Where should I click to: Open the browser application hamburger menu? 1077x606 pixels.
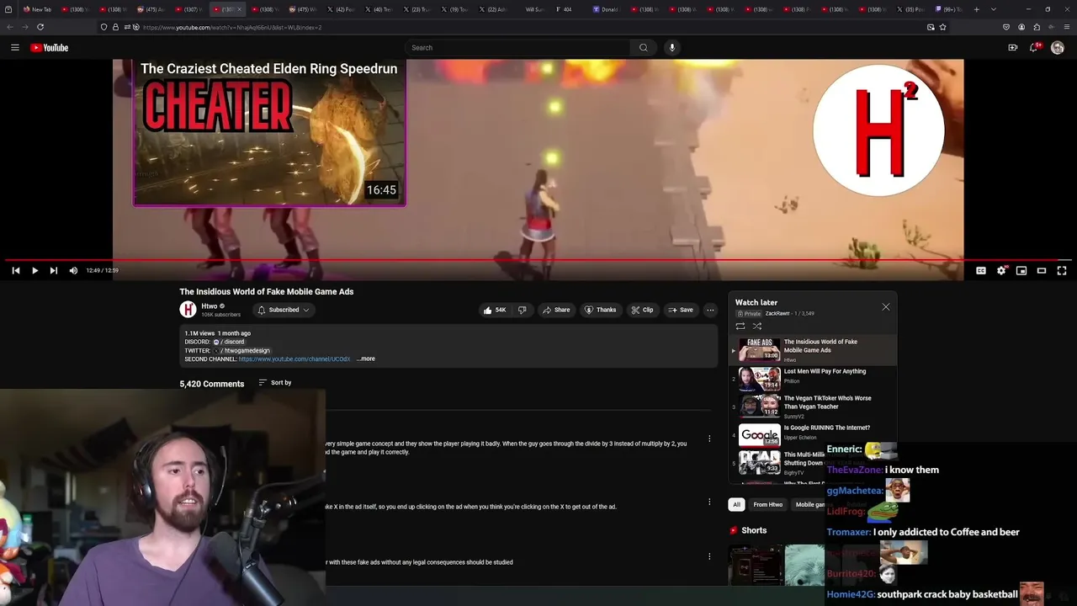point(1068,27)
